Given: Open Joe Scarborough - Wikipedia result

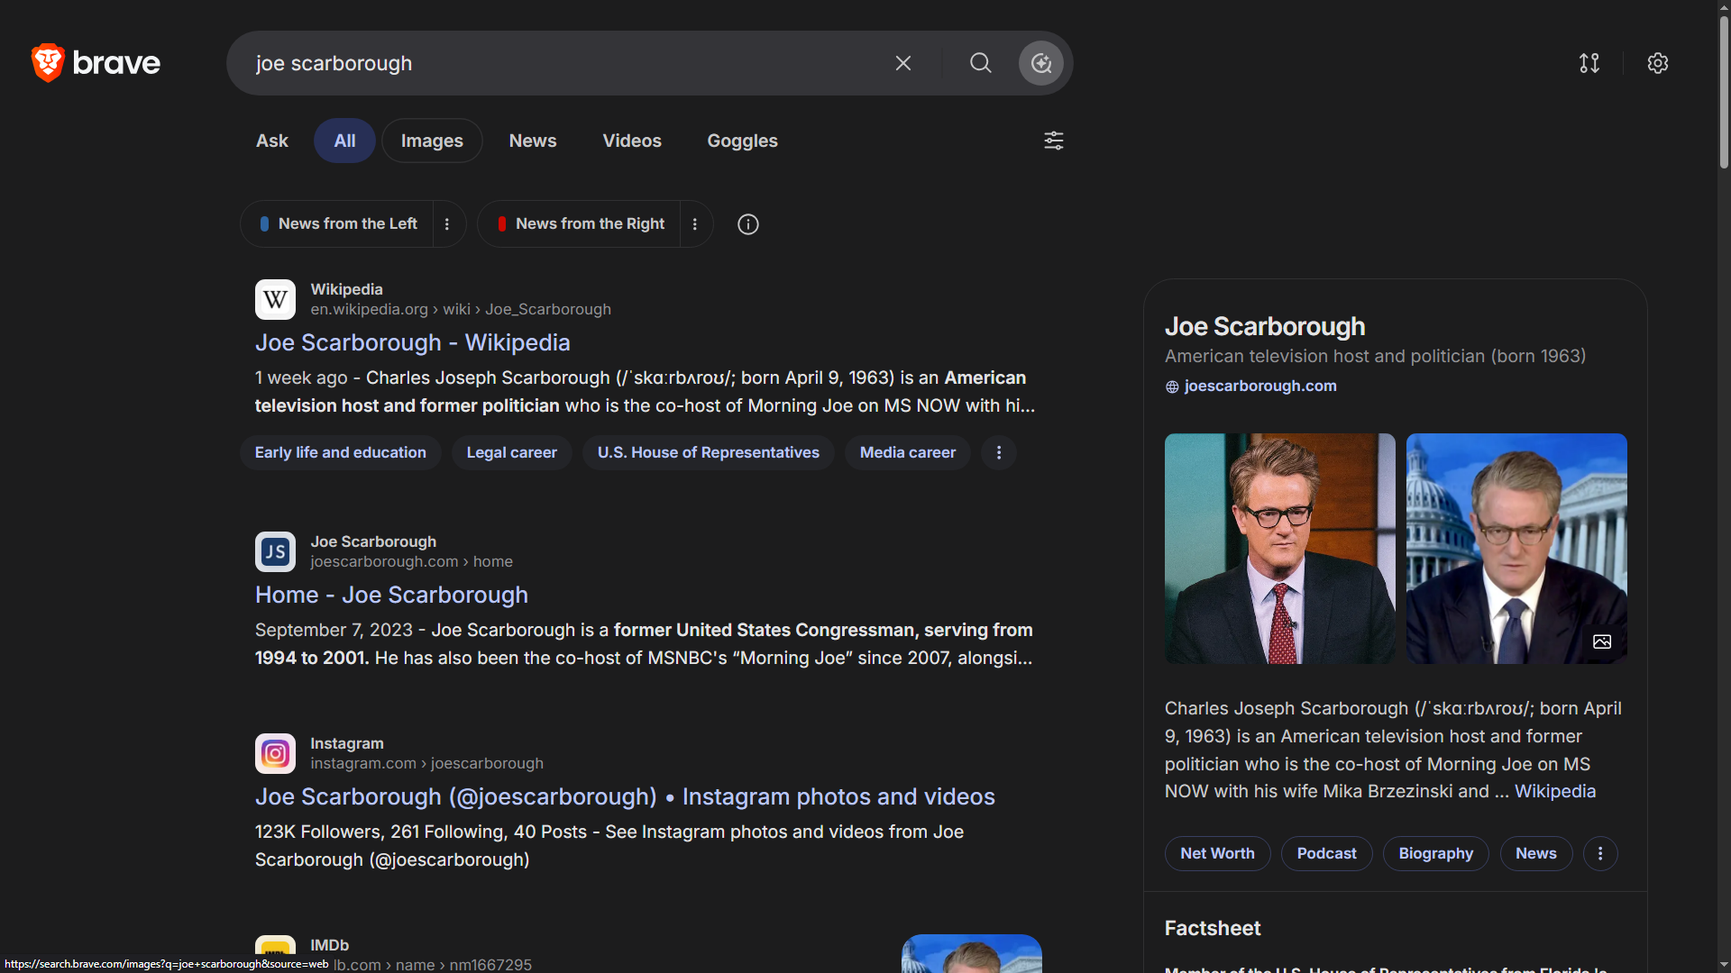Looking at the screenshot, I should (x=412, y=342).
